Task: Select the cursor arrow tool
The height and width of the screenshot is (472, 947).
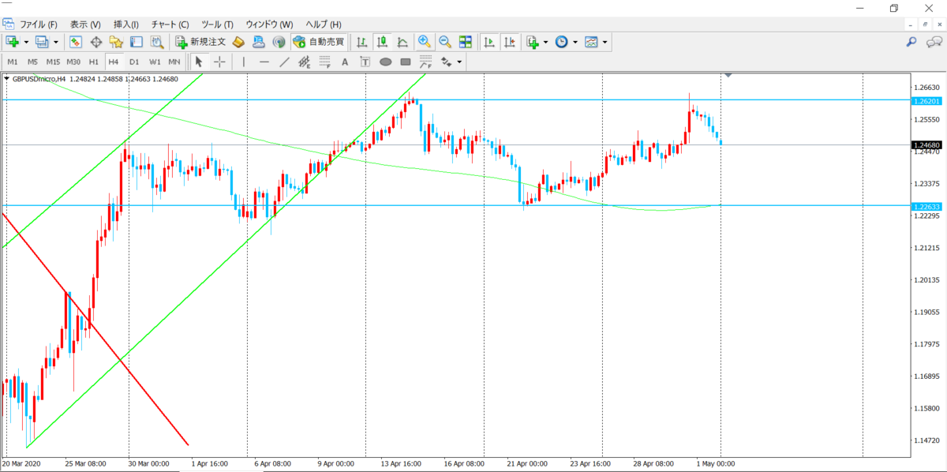Action: 199,62
